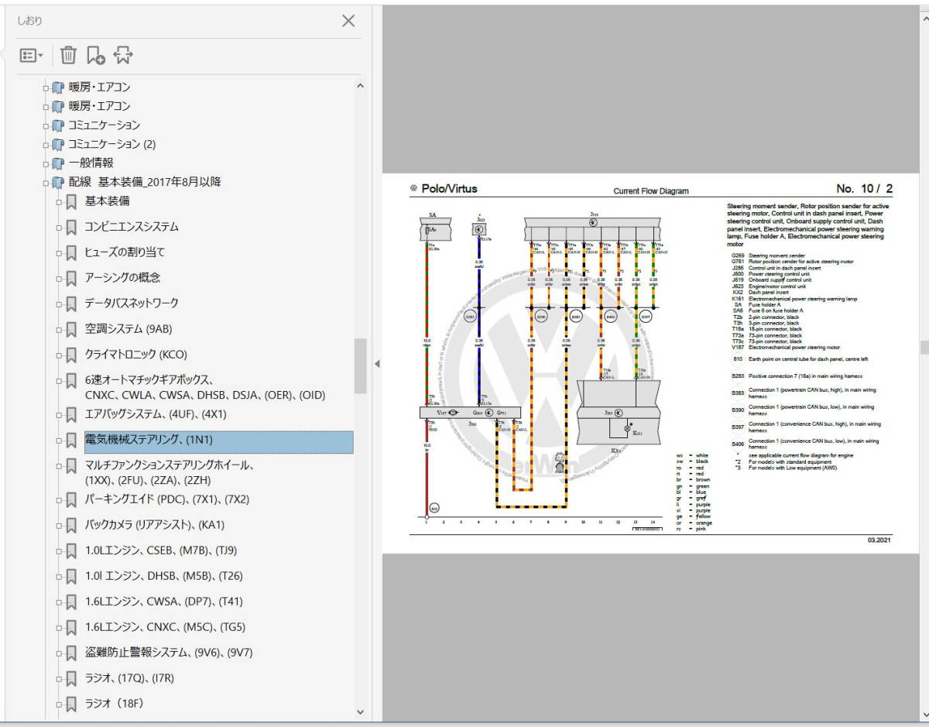Click bookmark icon beside エアバッグシステム
Screen dimensions: 929x727
[x=71, y=414]
